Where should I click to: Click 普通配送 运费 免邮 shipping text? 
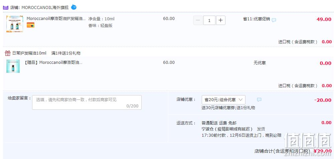pos(219,123)
